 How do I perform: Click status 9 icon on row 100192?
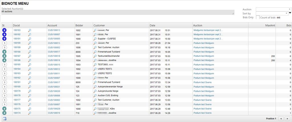tap(3, 34)
